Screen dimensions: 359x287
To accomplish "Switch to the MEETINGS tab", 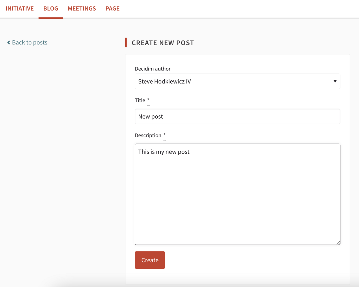I will pos(82,9).
